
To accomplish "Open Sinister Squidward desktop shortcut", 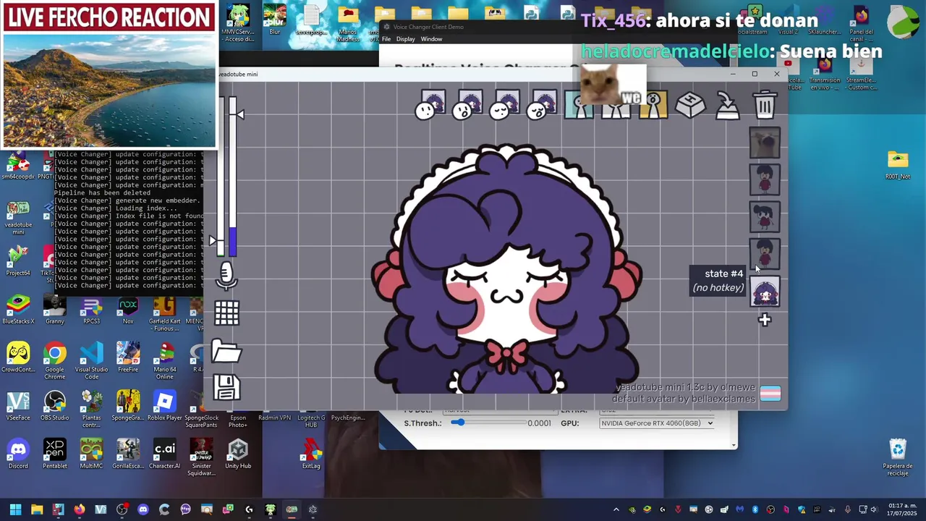I will (x=201, y=456).
